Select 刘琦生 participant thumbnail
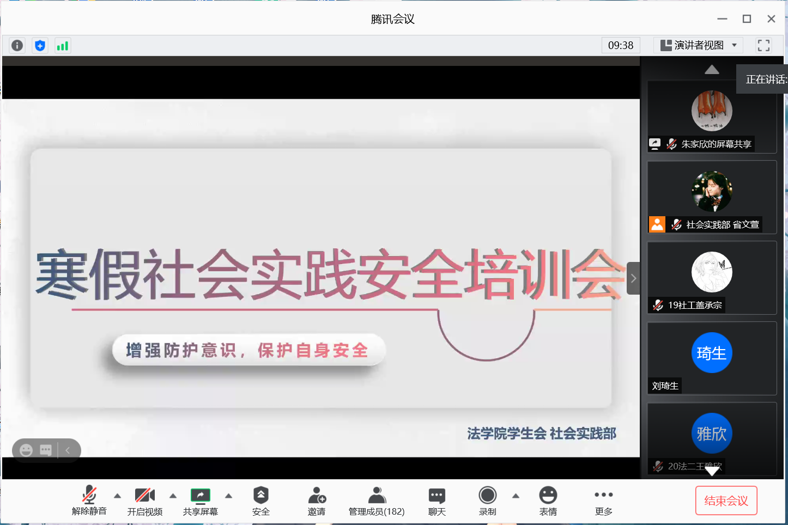Viewport: 788px width, 525px height. 712,358
